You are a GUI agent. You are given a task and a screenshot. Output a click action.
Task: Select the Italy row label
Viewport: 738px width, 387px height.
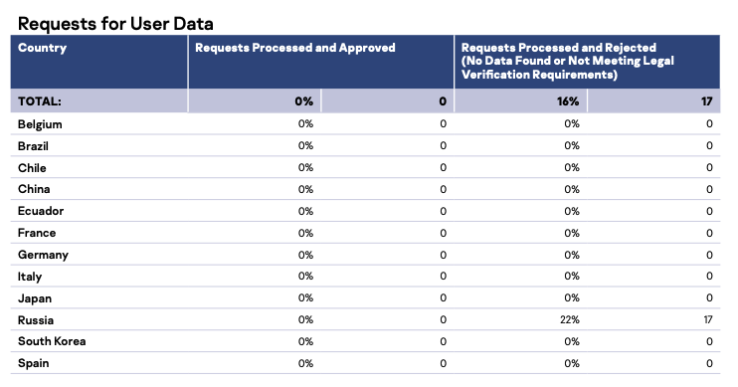click(30, 277)
